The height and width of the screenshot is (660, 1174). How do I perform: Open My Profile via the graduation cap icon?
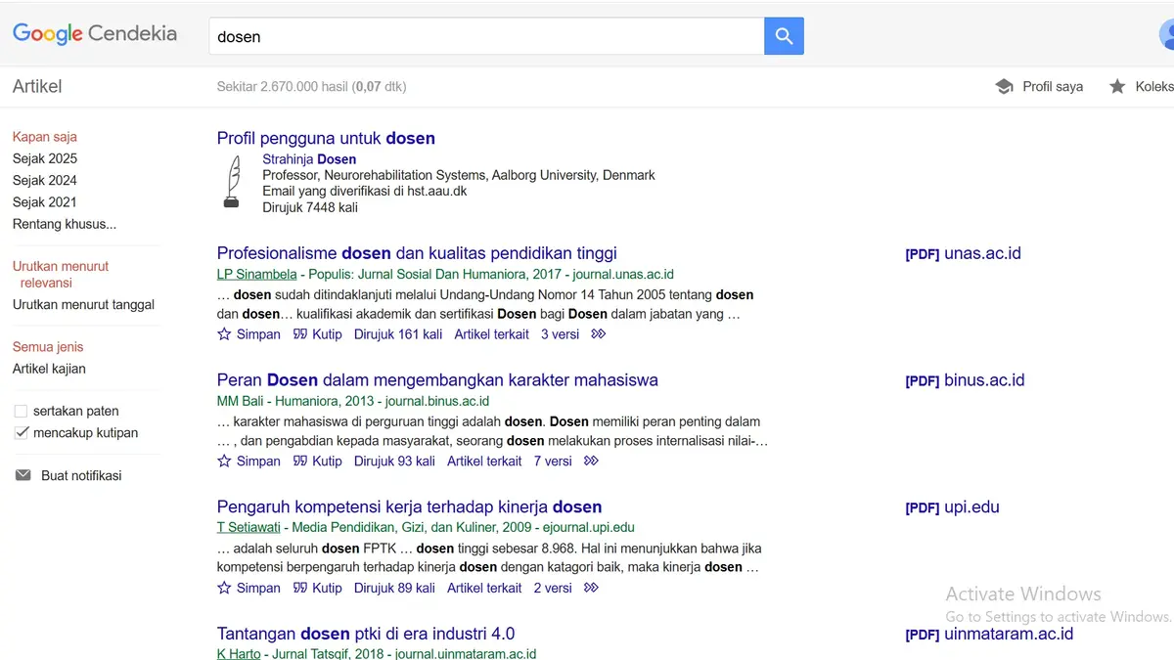1005,86
